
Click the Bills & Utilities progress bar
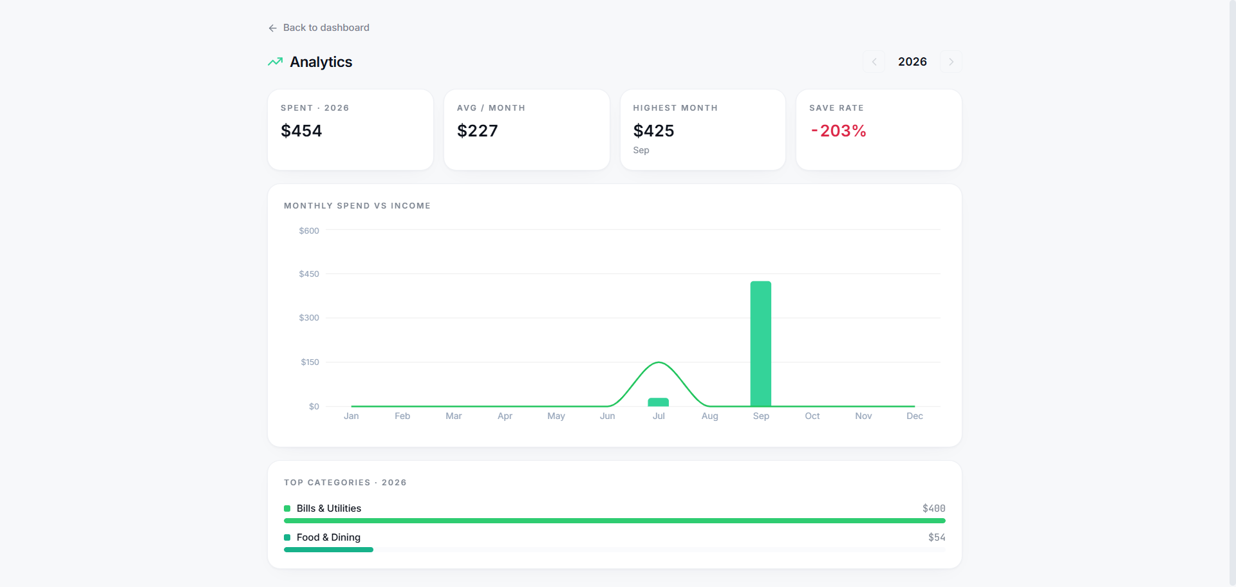click(x=615, y=521)
